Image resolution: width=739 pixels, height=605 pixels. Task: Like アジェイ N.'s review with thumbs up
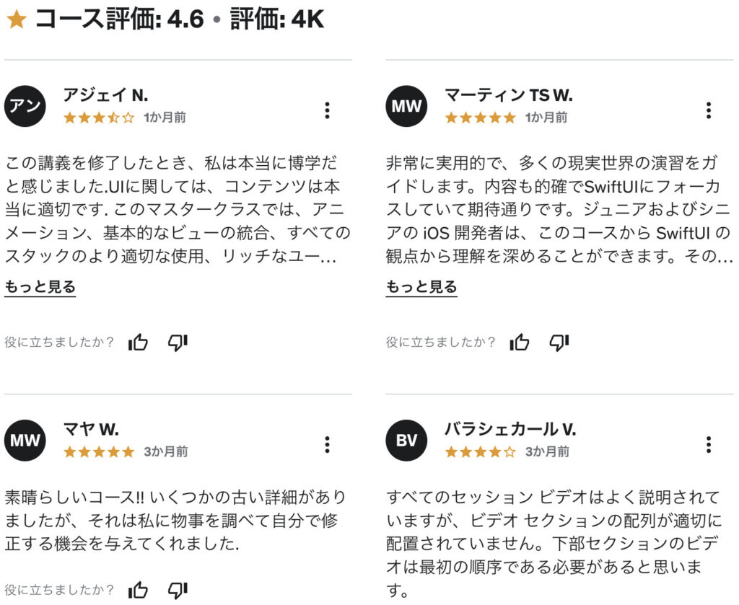[138, 342]
